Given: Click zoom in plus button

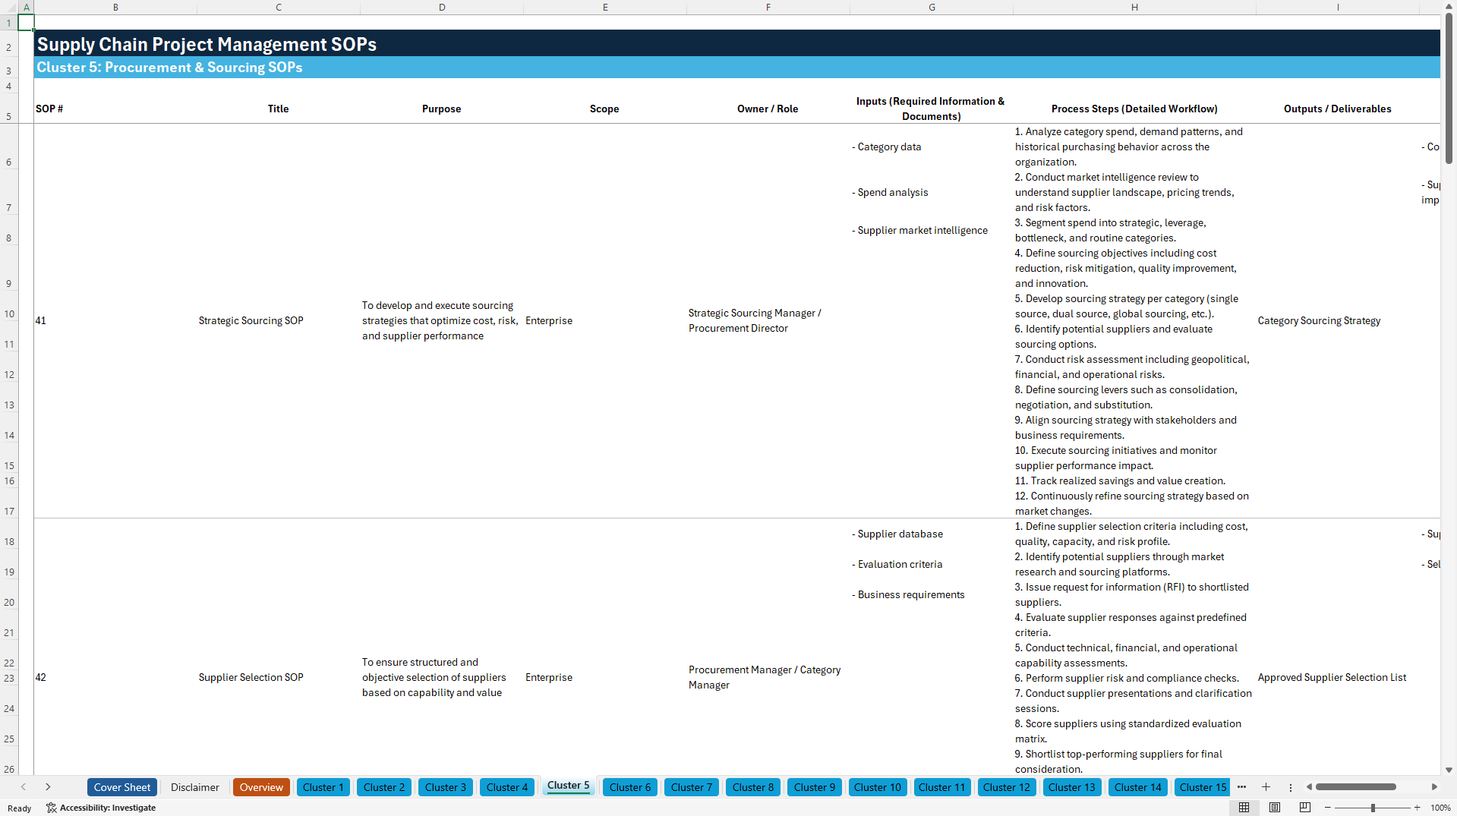Looking at the screenshot, I should pos(1417,808).
